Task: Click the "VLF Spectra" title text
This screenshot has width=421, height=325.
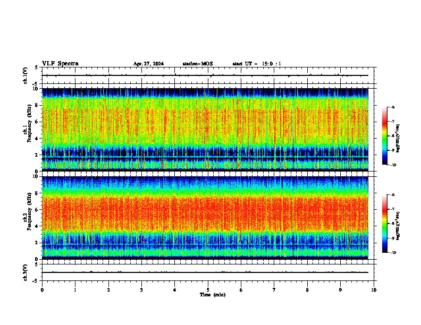Action: (60, 64)
